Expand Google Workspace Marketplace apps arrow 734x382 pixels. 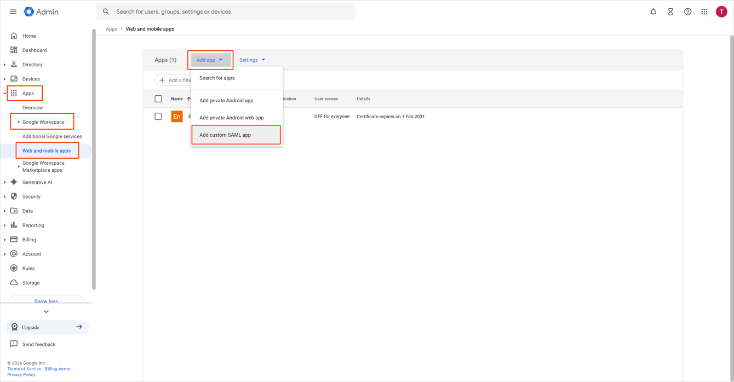[x=19, y=166]
